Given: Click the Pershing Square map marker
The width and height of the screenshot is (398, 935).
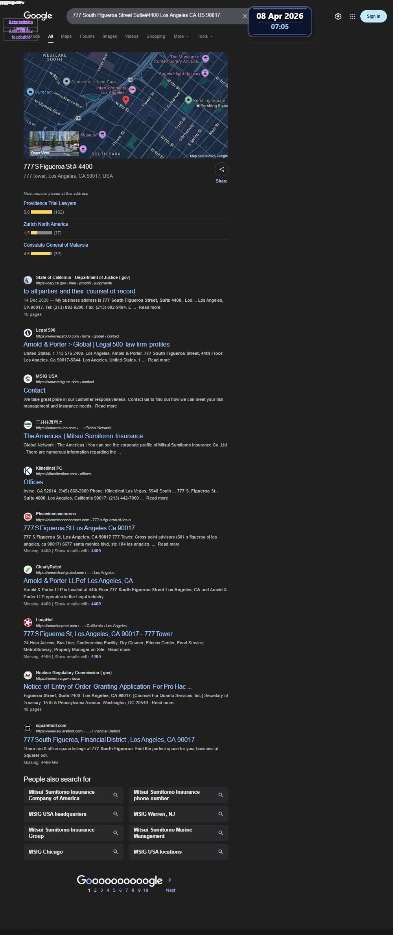Looking at the screenshot, I should pyautogui.click(x=188, y=100).
